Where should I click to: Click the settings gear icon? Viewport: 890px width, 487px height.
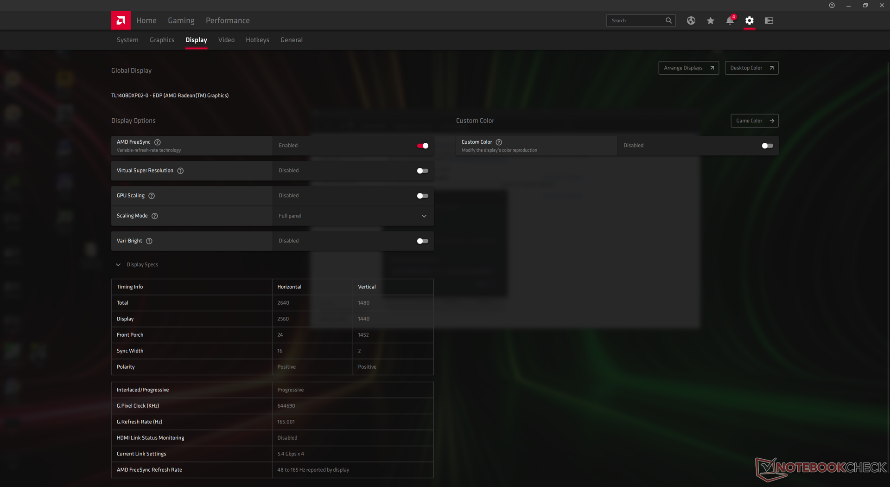click(750, 20)
